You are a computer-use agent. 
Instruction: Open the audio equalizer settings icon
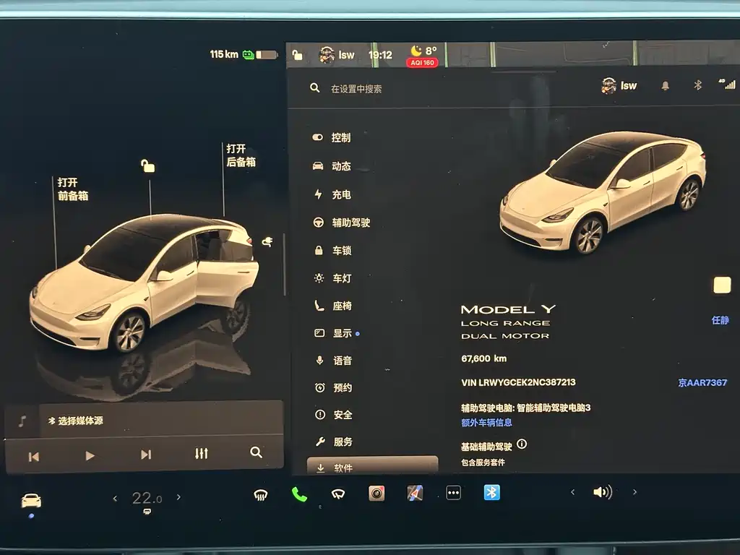coord(201,454)
